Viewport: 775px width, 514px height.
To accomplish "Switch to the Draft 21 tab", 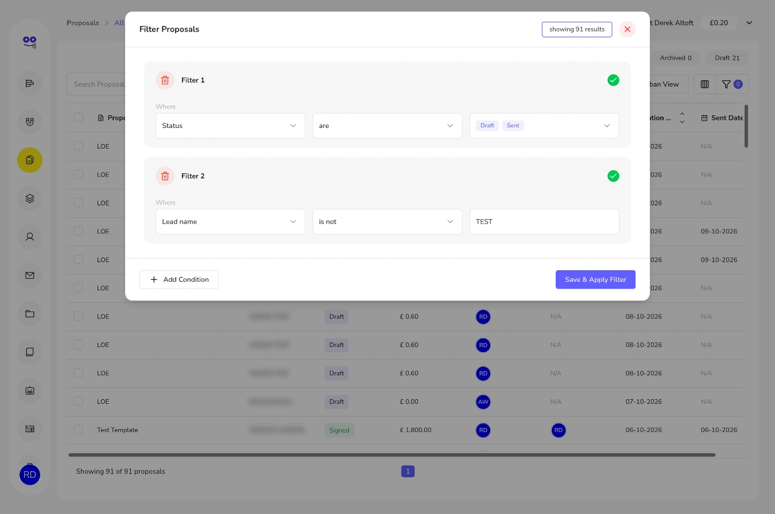I will coord(727,58).
